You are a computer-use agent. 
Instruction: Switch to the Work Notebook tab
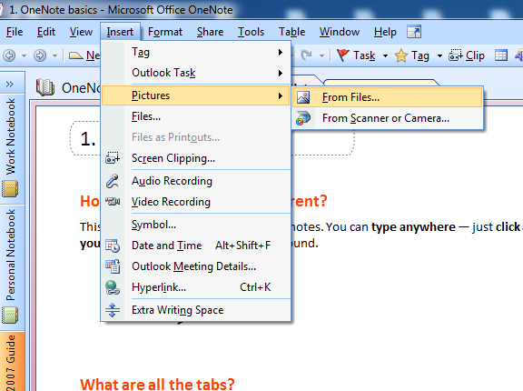(12, 148)
